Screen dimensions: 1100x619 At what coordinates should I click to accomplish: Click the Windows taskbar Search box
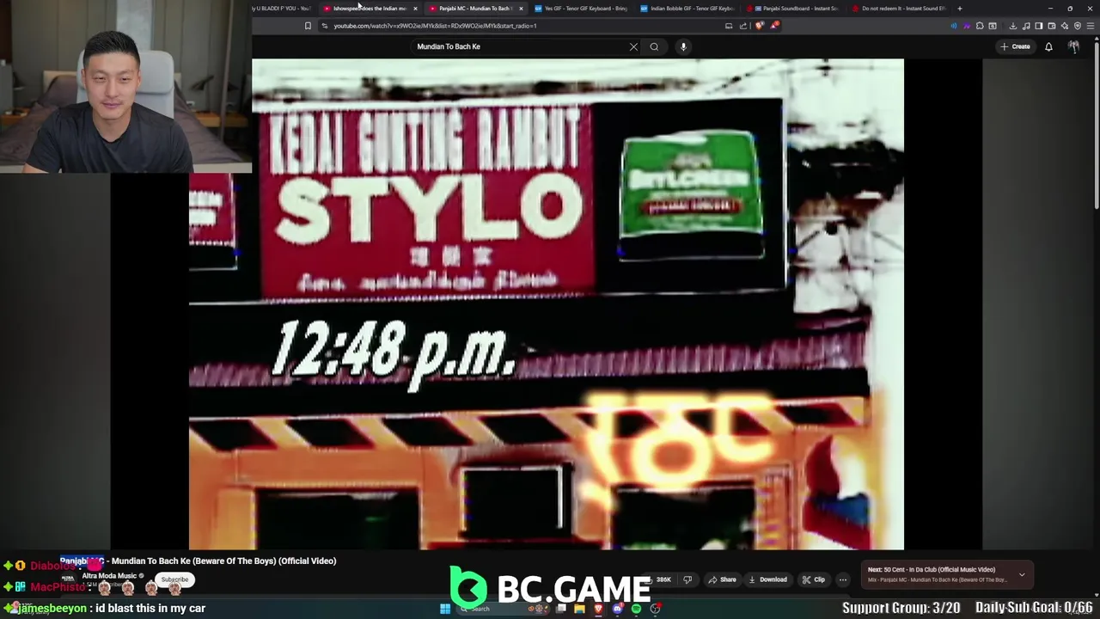[504, 609]
